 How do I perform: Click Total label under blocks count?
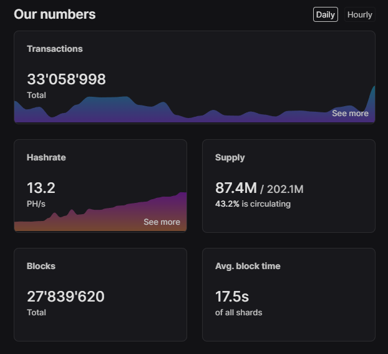point(36,313)
